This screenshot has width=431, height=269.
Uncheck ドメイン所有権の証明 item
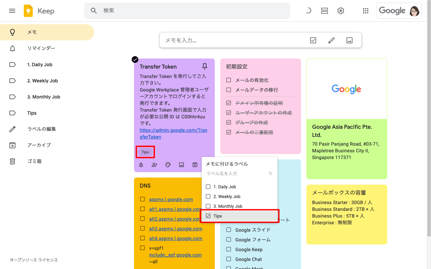229,103
